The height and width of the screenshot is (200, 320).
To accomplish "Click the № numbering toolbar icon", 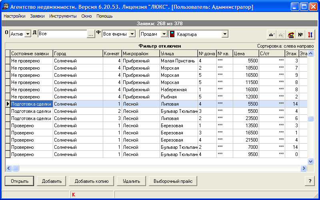I will click(x=300, y=35).
